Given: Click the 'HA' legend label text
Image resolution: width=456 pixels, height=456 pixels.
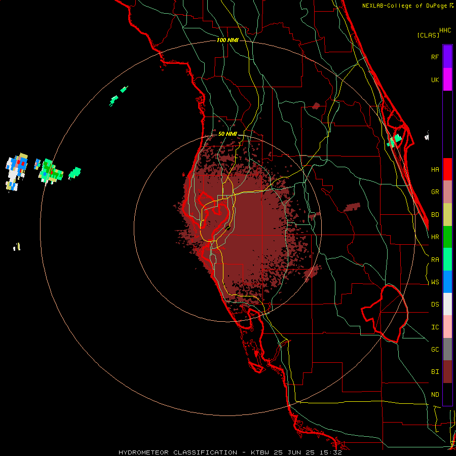Looking at the screenshot, I should [x=435, y=169].
